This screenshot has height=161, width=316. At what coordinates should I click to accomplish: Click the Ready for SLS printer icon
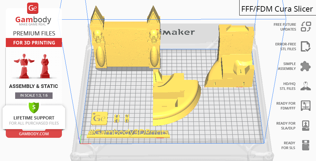click(x=305, y=145)
